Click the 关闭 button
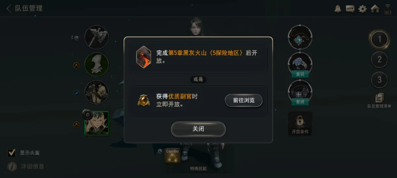Viewport: 397px width, 178px height. [198, 129]
